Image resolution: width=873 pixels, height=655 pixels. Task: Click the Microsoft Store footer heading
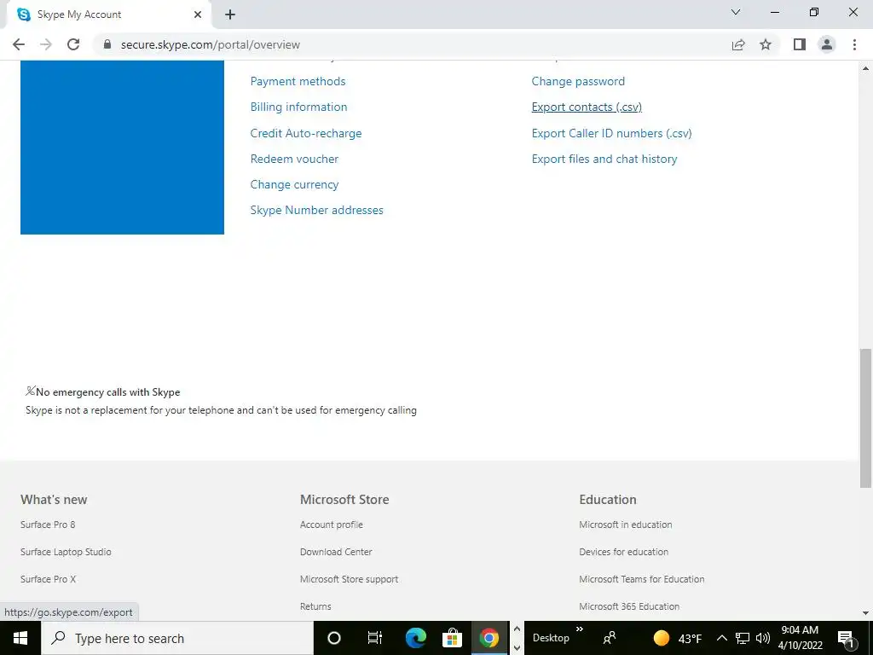pos(344,500)
